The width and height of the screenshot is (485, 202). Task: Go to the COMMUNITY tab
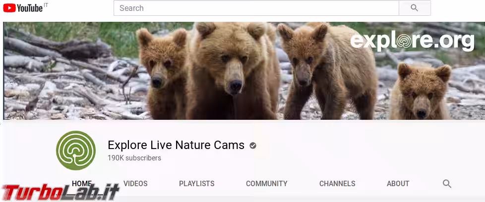click(x=266, y=184)
